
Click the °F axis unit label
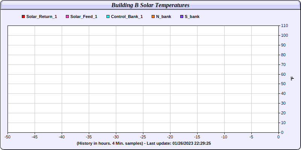click(x=292, y=79)
